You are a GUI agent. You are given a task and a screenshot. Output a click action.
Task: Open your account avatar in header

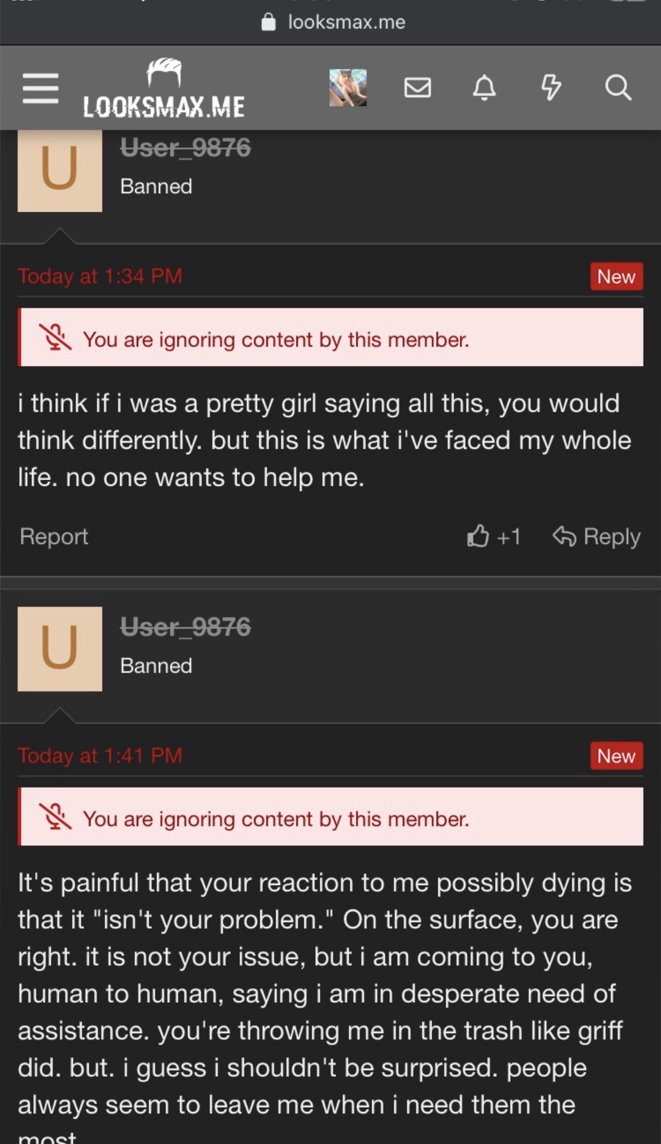pyautogui.click(x=348, y=88)
